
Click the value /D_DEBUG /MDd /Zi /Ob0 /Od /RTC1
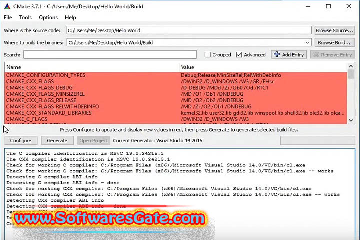(225, 88)
